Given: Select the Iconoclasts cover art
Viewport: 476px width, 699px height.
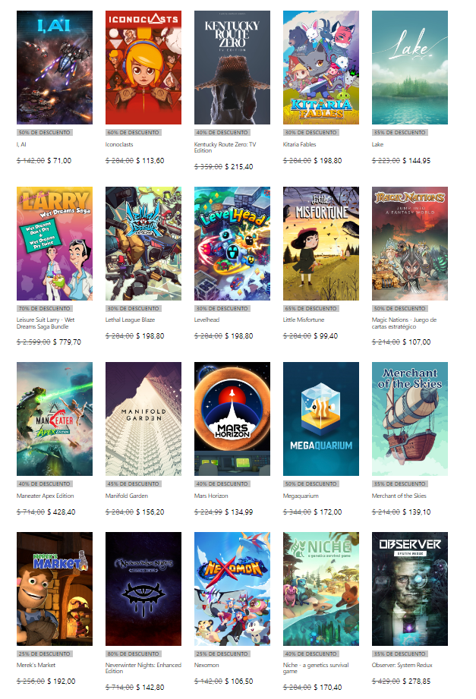Looking at the screenshot, I should coord(143,68).
